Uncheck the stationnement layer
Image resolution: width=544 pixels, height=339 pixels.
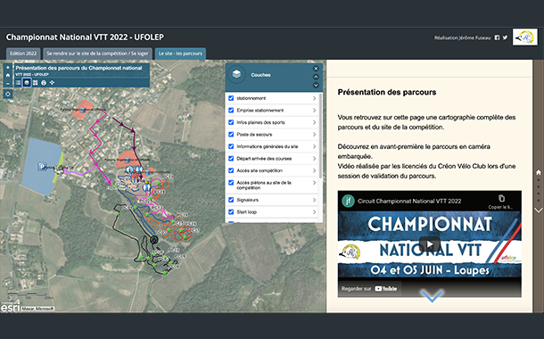click(x=231, y=98)
